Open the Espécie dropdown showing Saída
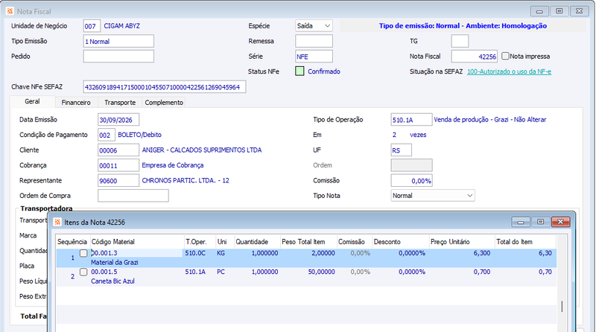The height and width of the screenshot is (332, 596). pyautogui.click(x=314, y=26)
